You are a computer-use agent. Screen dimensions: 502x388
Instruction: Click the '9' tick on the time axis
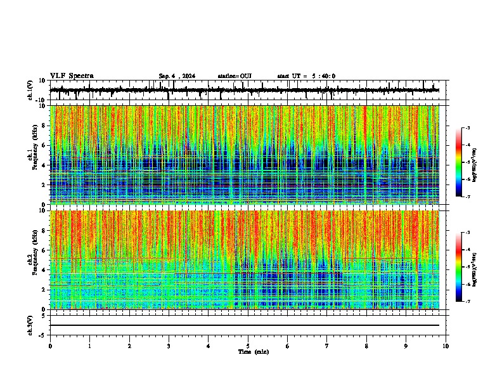coord(406,346)
